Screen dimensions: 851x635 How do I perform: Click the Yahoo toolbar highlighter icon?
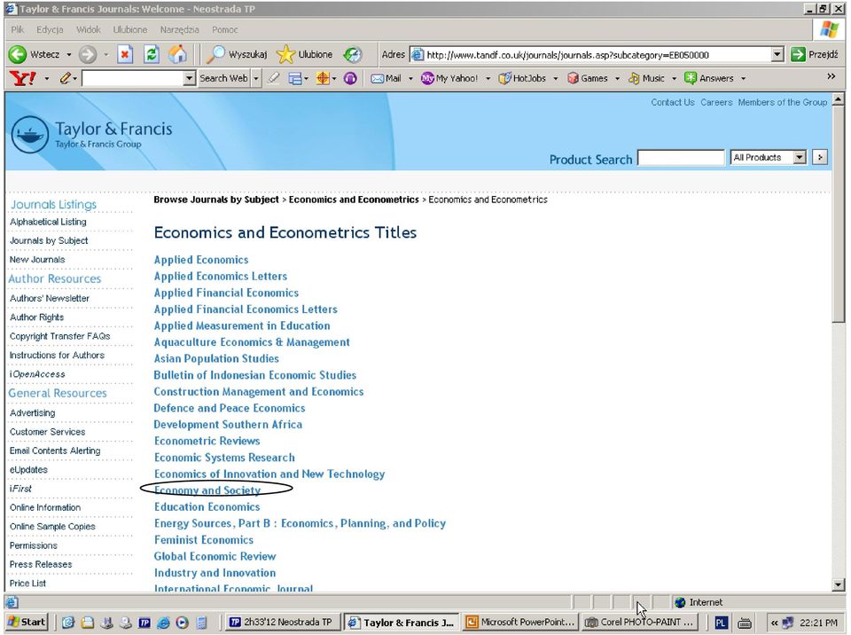(x=274, y=79)
